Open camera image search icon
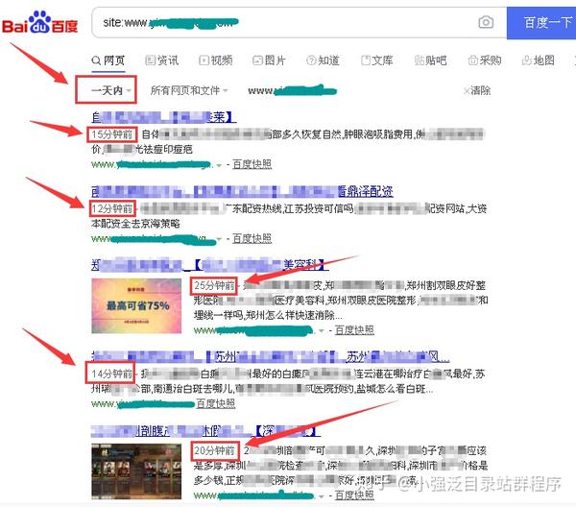This screenshot has width=576, height=507. tap(486, 22)
